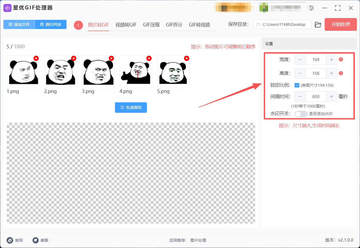Open the official website icon
The width and height of the screenshot is (360, 248).
tap(10, 240)
